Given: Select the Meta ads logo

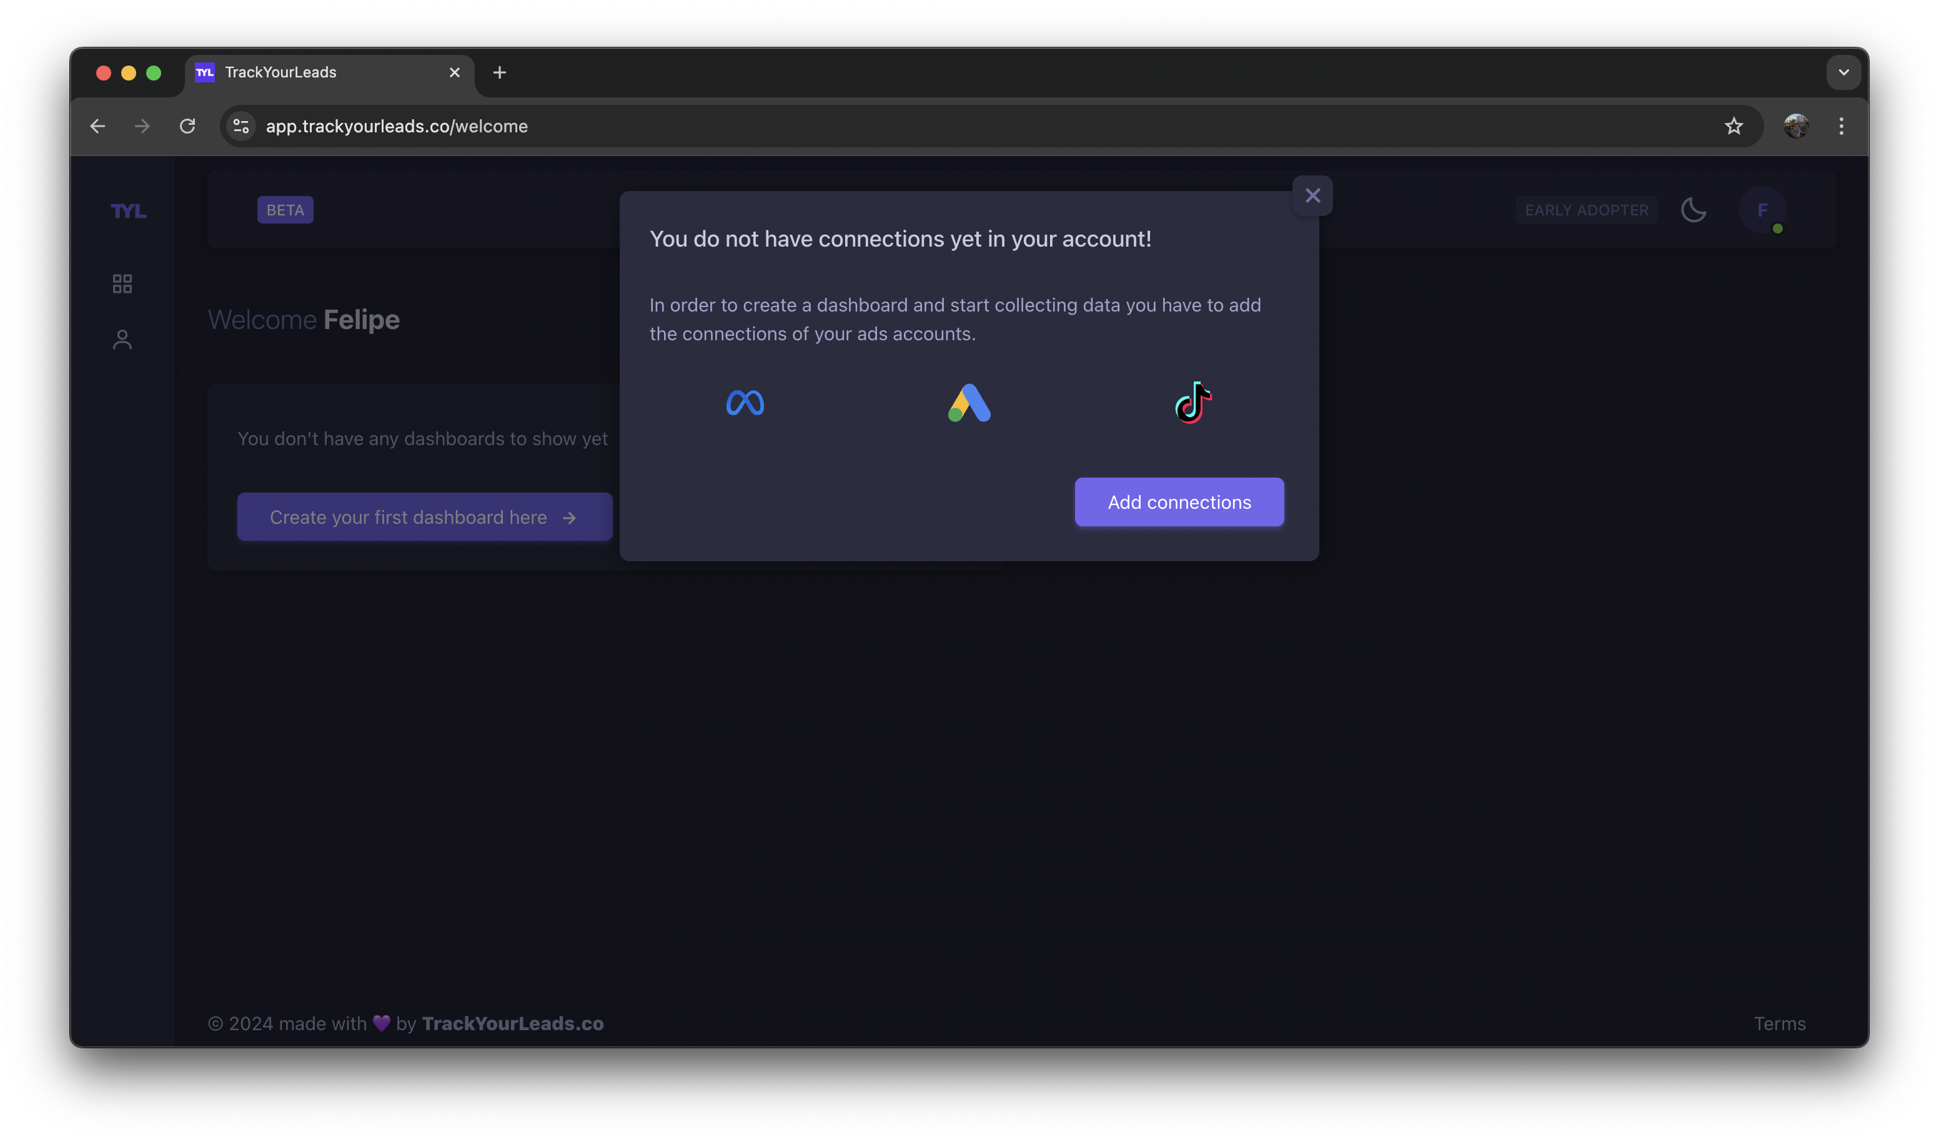Looking at the screenshot, I should (745, 402).
